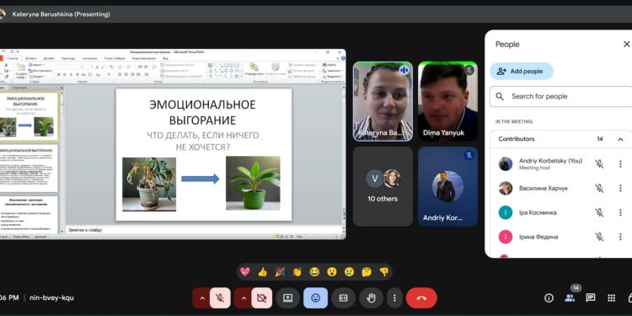This screenshot has height=316, width=632.
Task: Open more actions for Andriy Korbetsky (You)
Action: pyautogui.click(x=620, y=164)
